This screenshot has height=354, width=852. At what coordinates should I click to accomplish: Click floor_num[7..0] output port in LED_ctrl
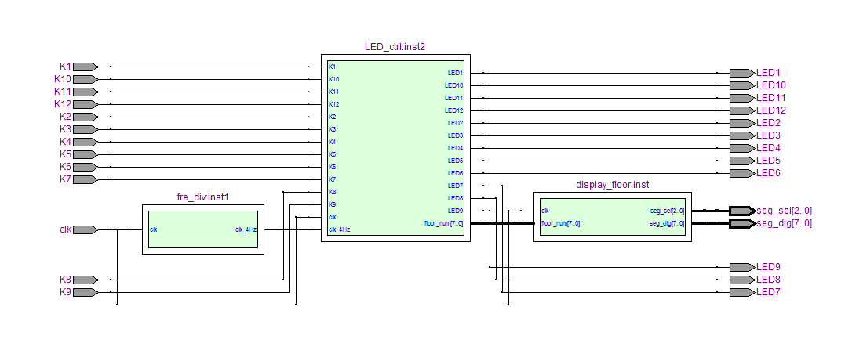pos(443,222)
